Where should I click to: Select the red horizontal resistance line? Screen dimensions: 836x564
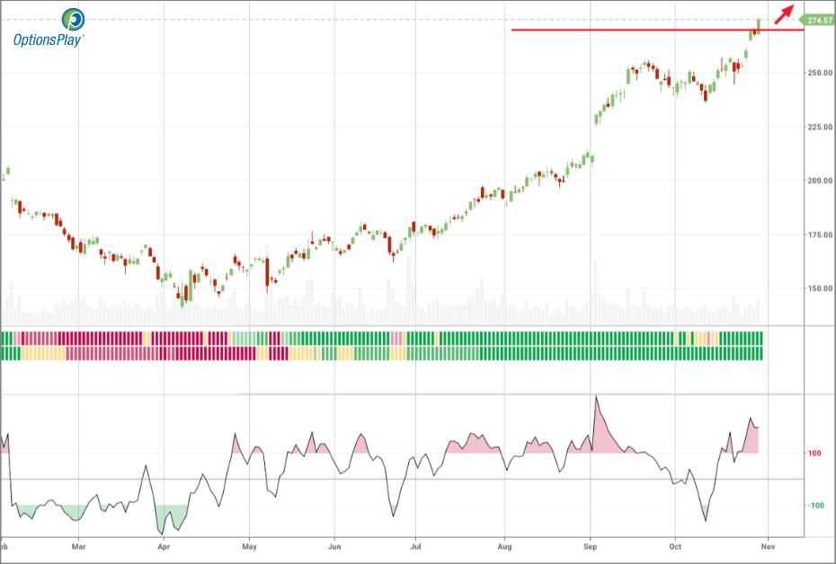[x=629, y=31]
